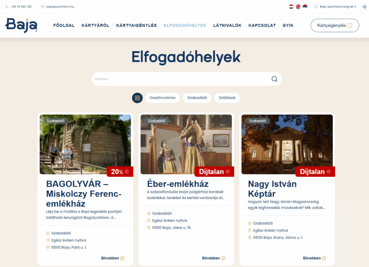Switch language with UK flag

tap(298, 6)
